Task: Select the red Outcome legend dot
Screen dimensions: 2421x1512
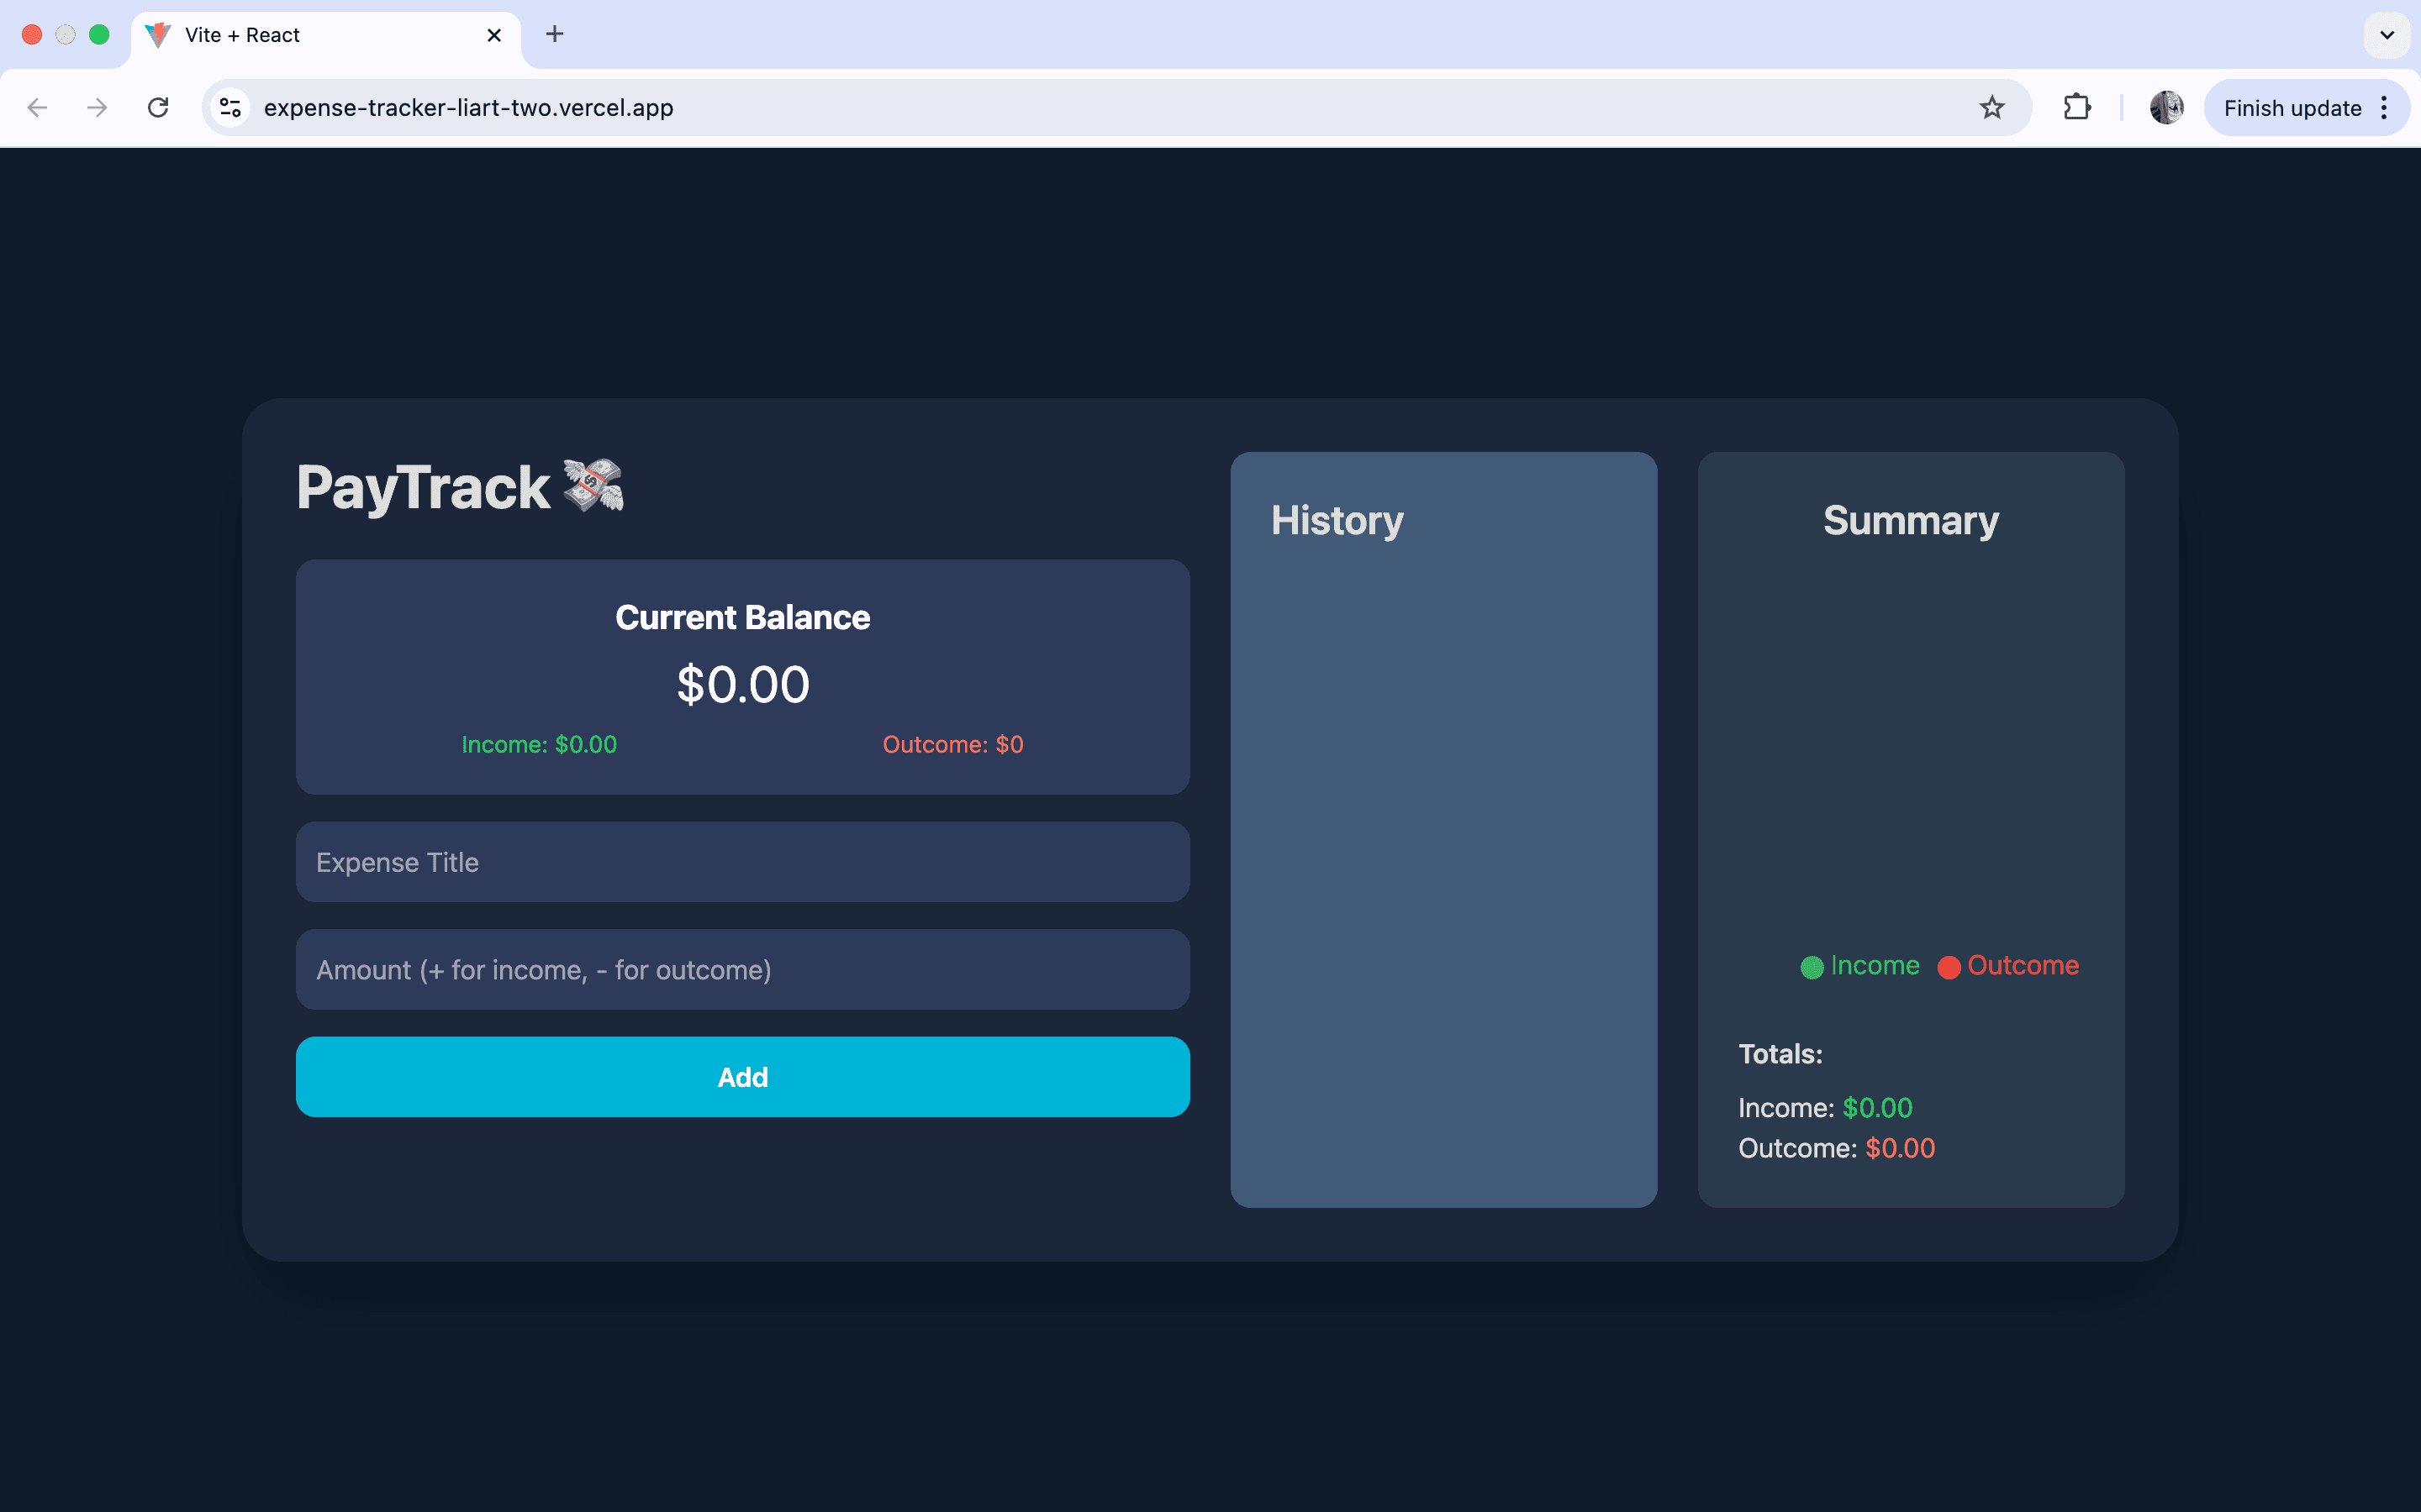Action: click(1949, 966)
